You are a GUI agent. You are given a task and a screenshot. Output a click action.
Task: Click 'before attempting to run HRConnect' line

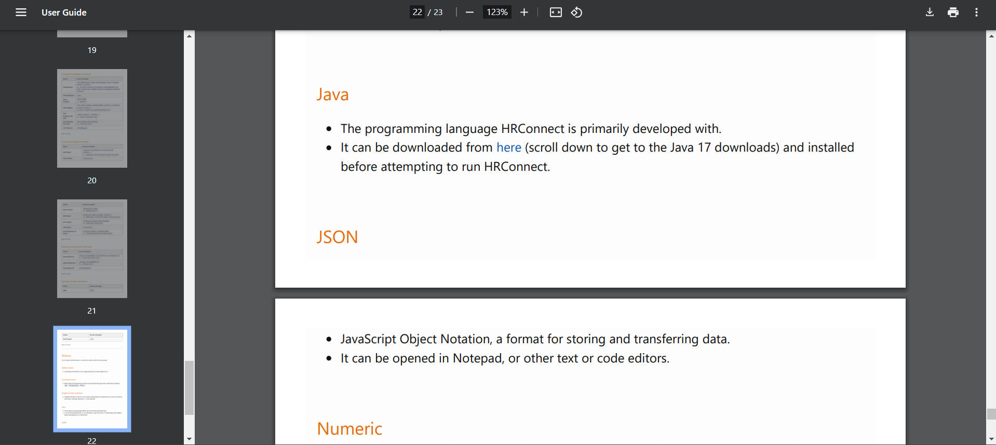pos(445,167)
